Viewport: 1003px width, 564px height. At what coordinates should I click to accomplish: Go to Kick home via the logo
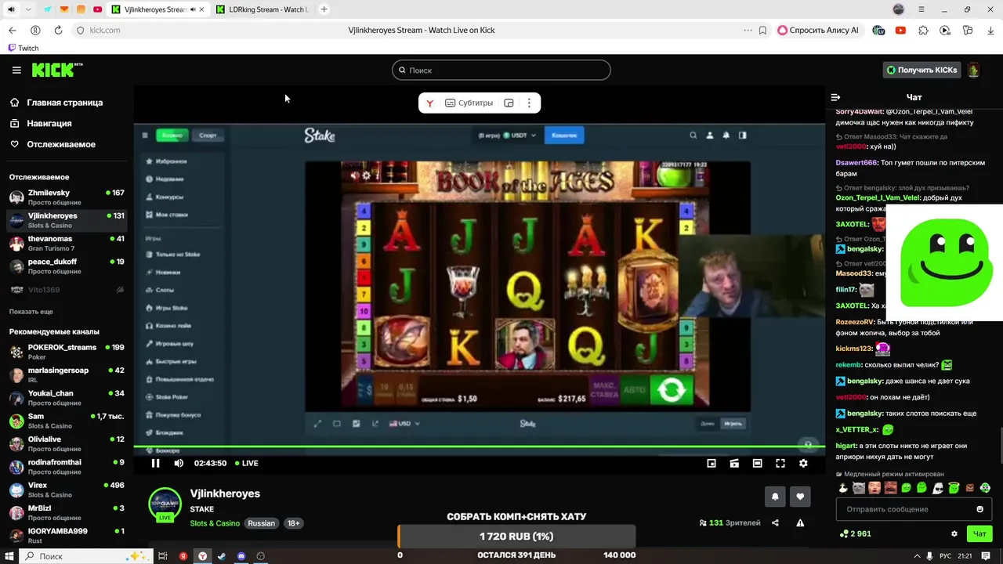coord(57,70)
